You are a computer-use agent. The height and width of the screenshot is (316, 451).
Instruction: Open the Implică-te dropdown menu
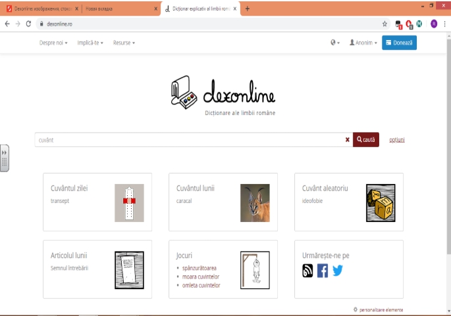pos(90,43)
